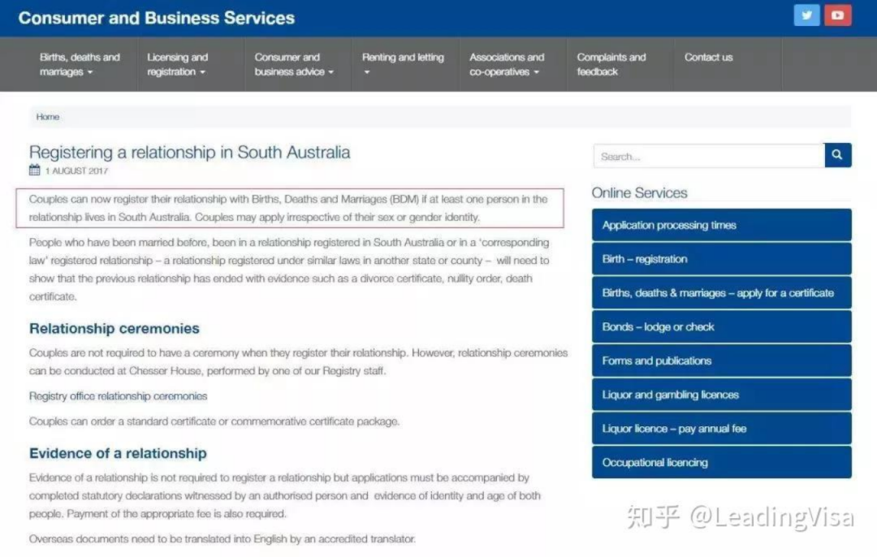
Task: Open the Twitter icon link
Action: tap(806, 15)
